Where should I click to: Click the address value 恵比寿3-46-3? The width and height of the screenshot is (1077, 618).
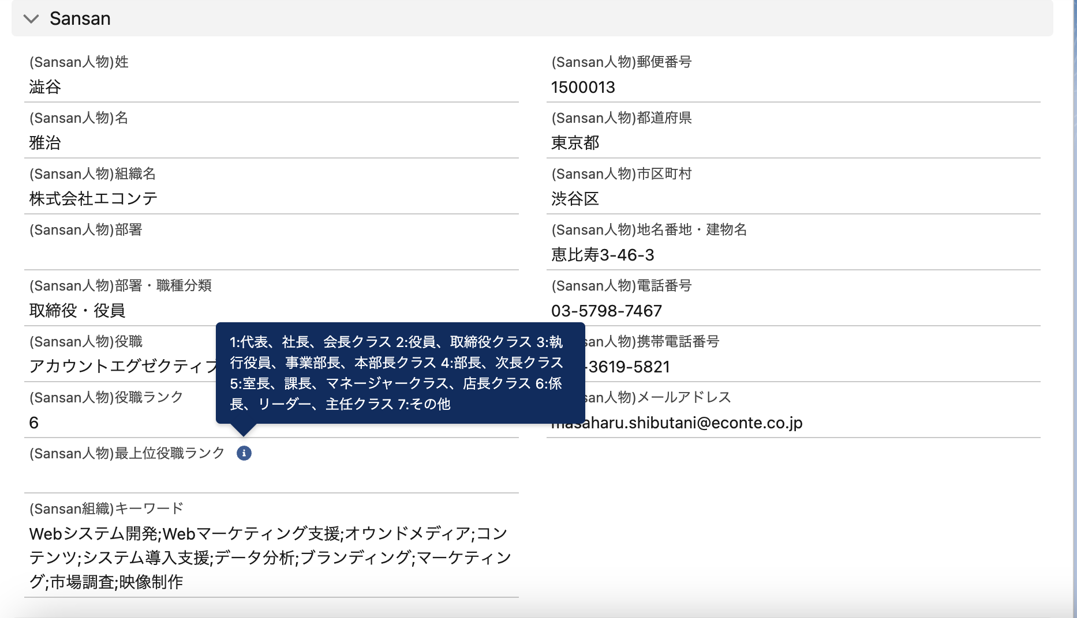(x=603, y=255)
